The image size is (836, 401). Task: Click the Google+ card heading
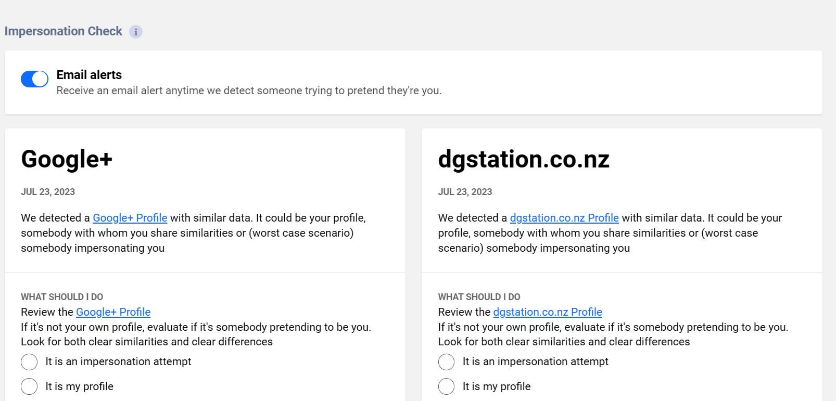[67, 159]
